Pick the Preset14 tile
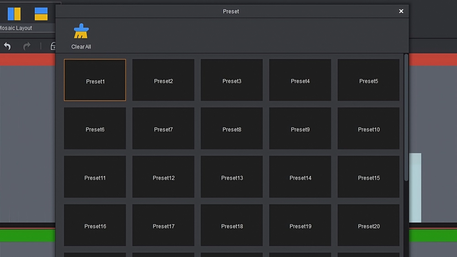The image size is (457, 257). click(x=300, y=177)
